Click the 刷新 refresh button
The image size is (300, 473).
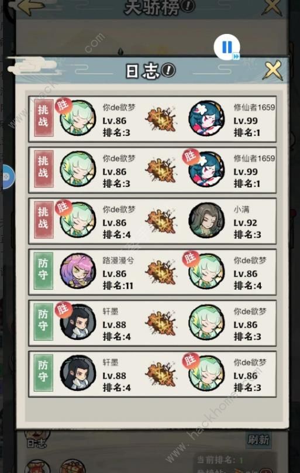258,440
